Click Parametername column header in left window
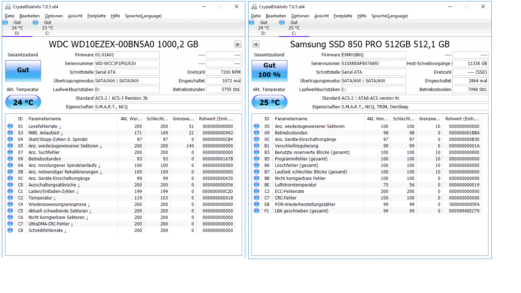 pyautogui.click(x=72, y=119)
